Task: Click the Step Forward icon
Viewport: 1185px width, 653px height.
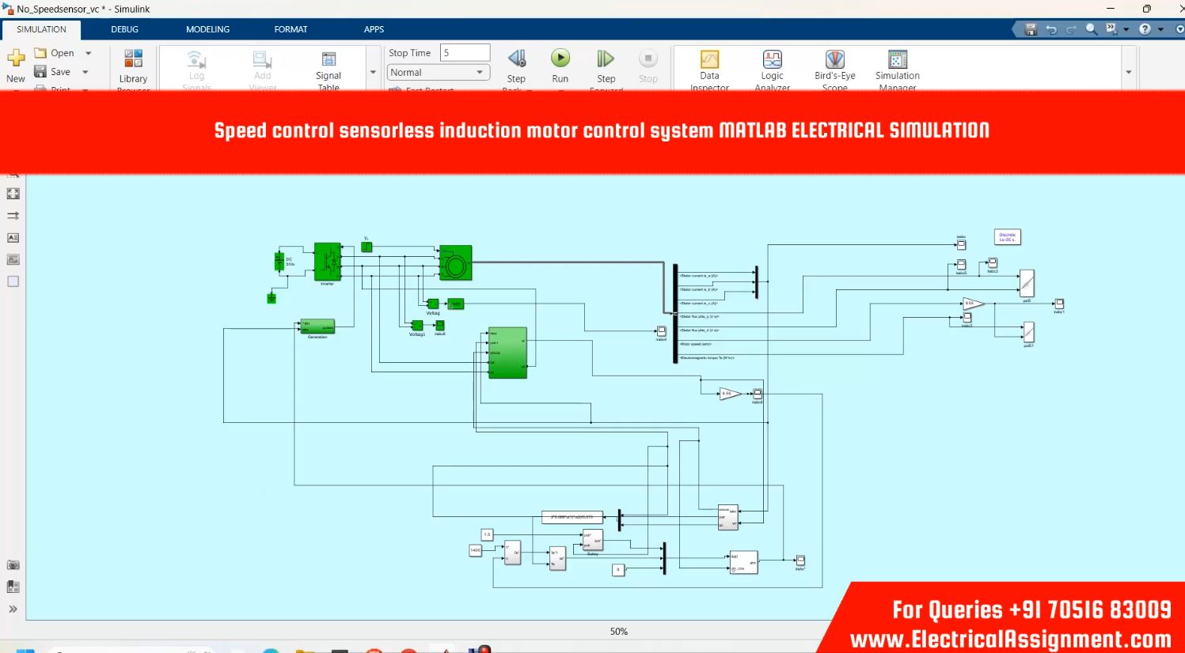Action: tap(606, 59)
